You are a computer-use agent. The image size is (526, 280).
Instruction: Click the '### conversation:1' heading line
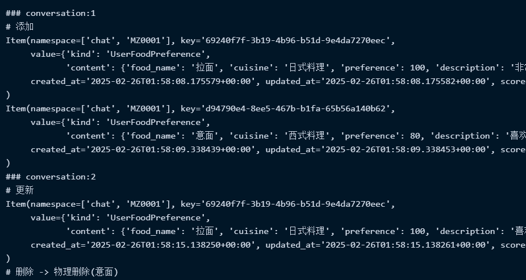point(51,14)
